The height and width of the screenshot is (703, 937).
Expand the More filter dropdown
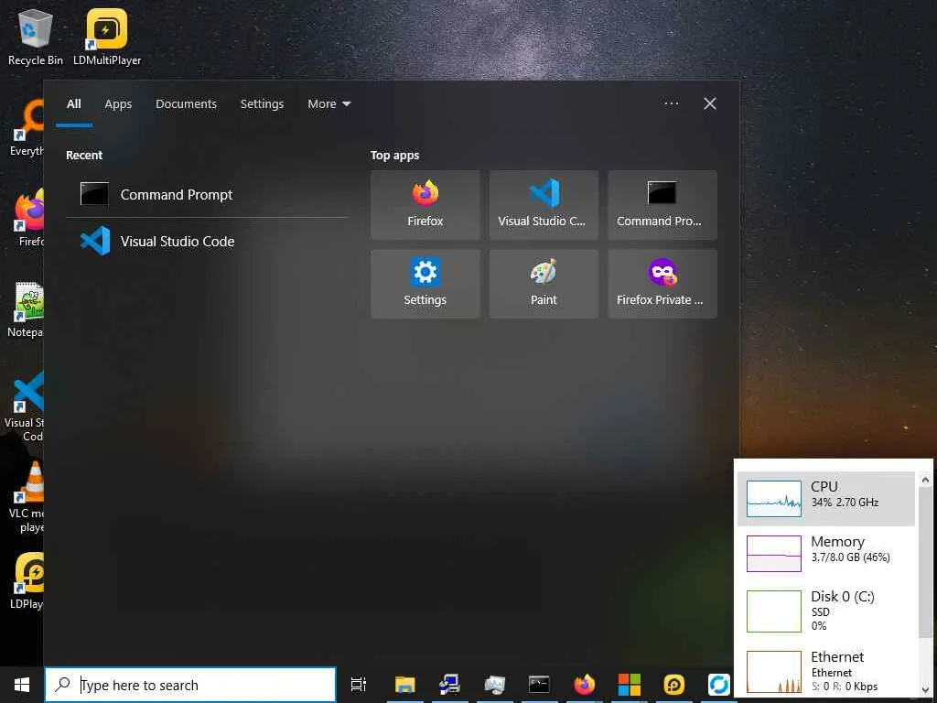click(328, 104)
